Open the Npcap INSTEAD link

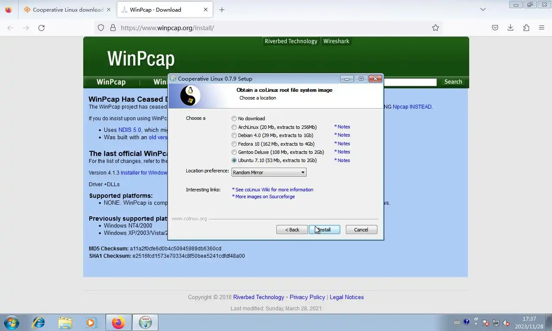coord(413,107)
